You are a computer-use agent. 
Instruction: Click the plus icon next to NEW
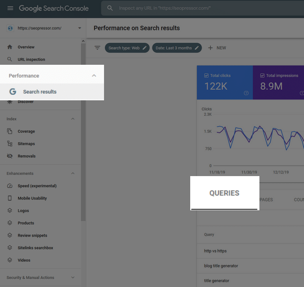pos(210,48)
